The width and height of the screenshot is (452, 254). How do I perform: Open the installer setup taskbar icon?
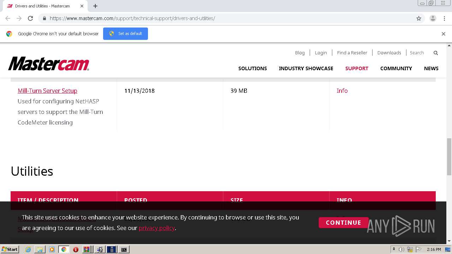(x=100, y=249)
